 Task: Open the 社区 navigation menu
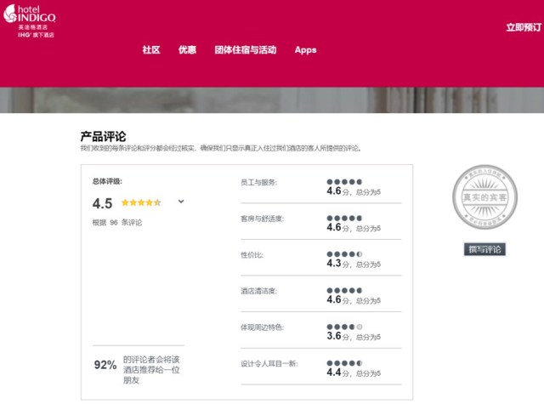pyautogui.click(x=151, y=50)
